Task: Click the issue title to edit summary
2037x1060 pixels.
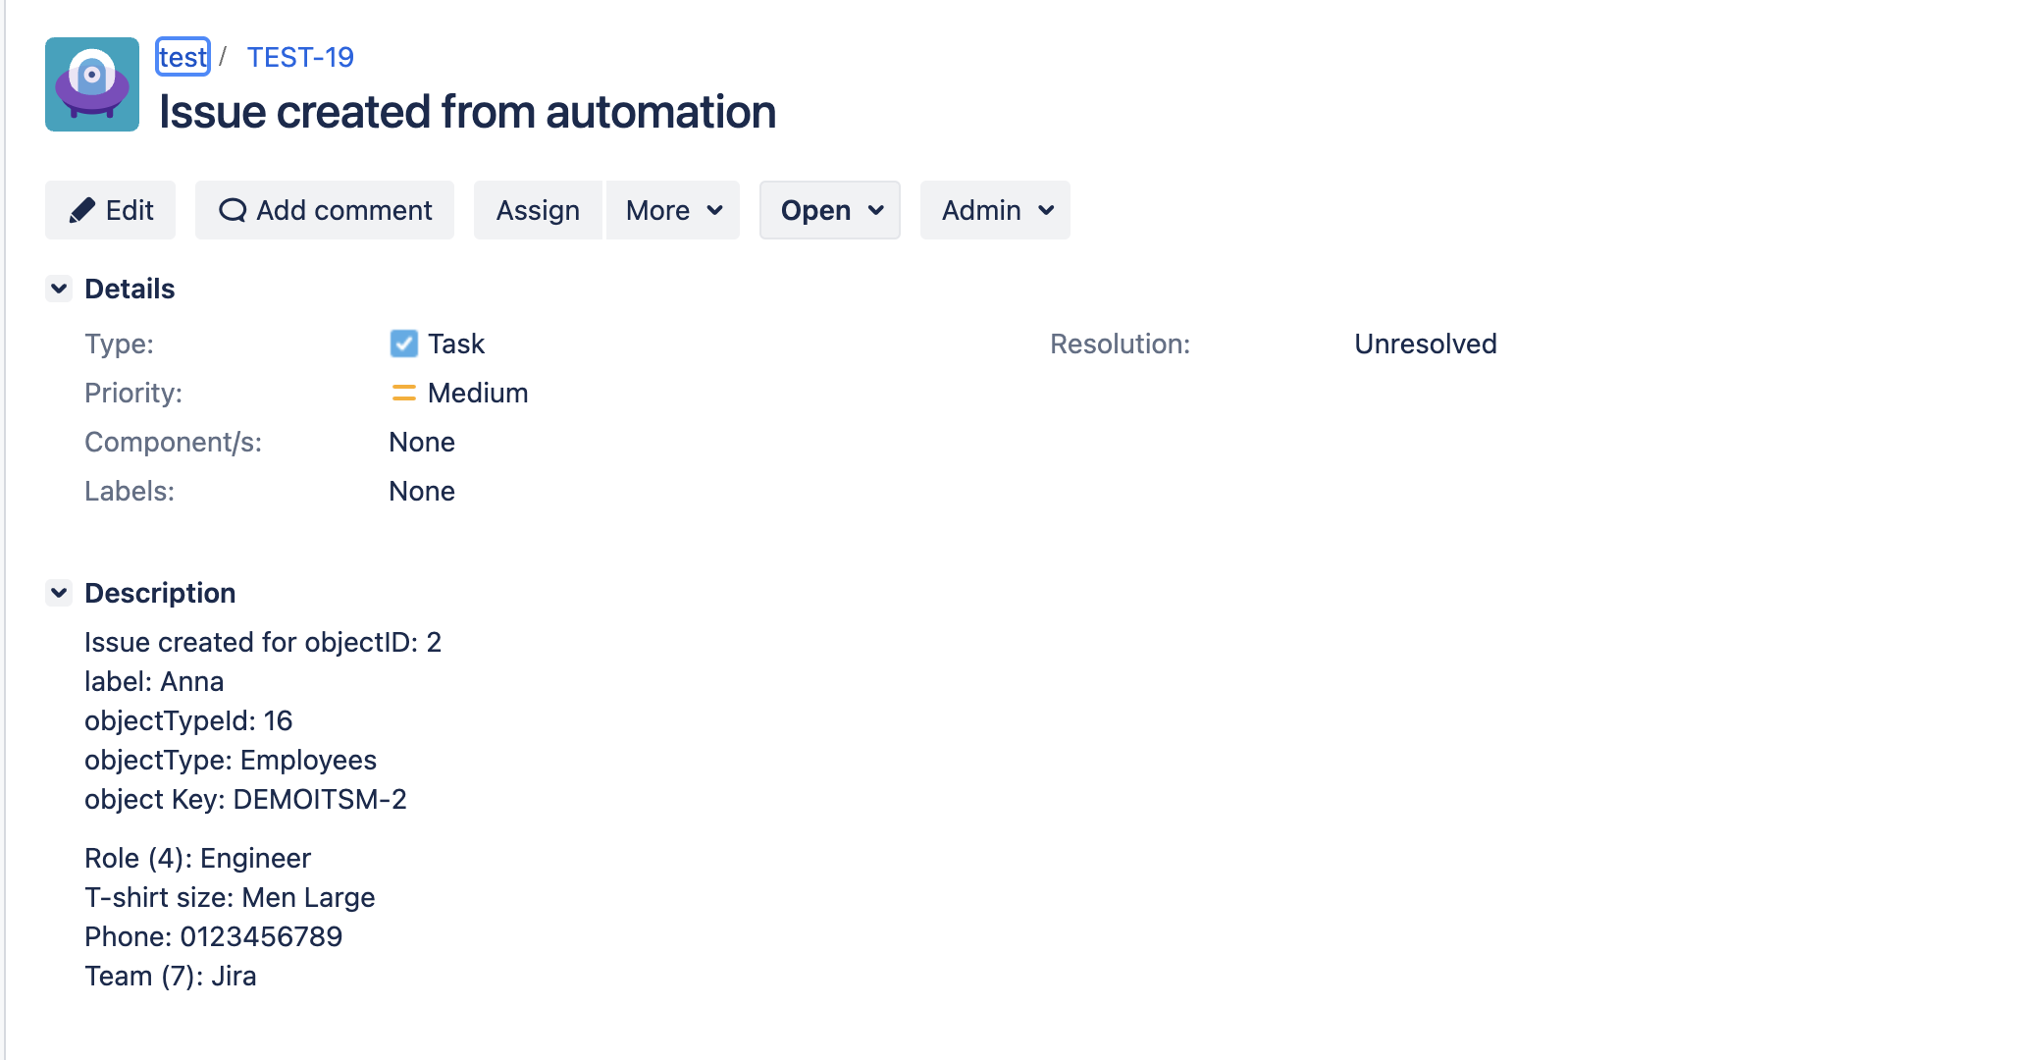Action: (x=467, y=112)
